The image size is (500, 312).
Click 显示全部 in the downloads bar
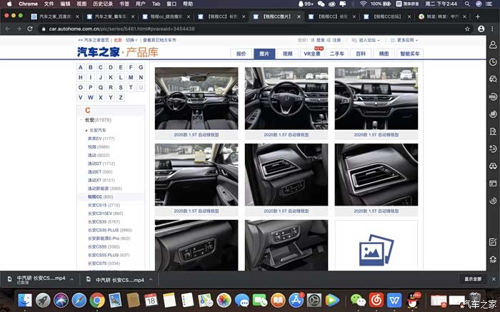coord(473,279)
